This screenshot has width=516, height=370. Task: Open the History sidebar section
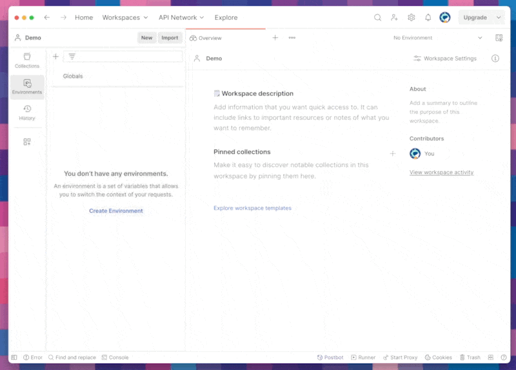pyautogui.click(x=27, y=112)
